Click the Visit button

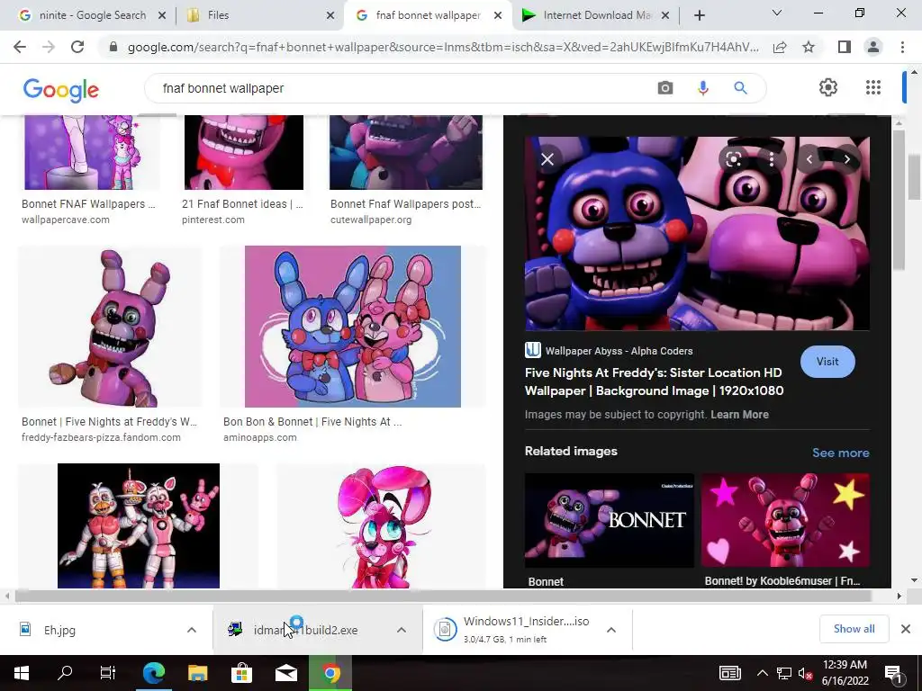coord(827,362)
